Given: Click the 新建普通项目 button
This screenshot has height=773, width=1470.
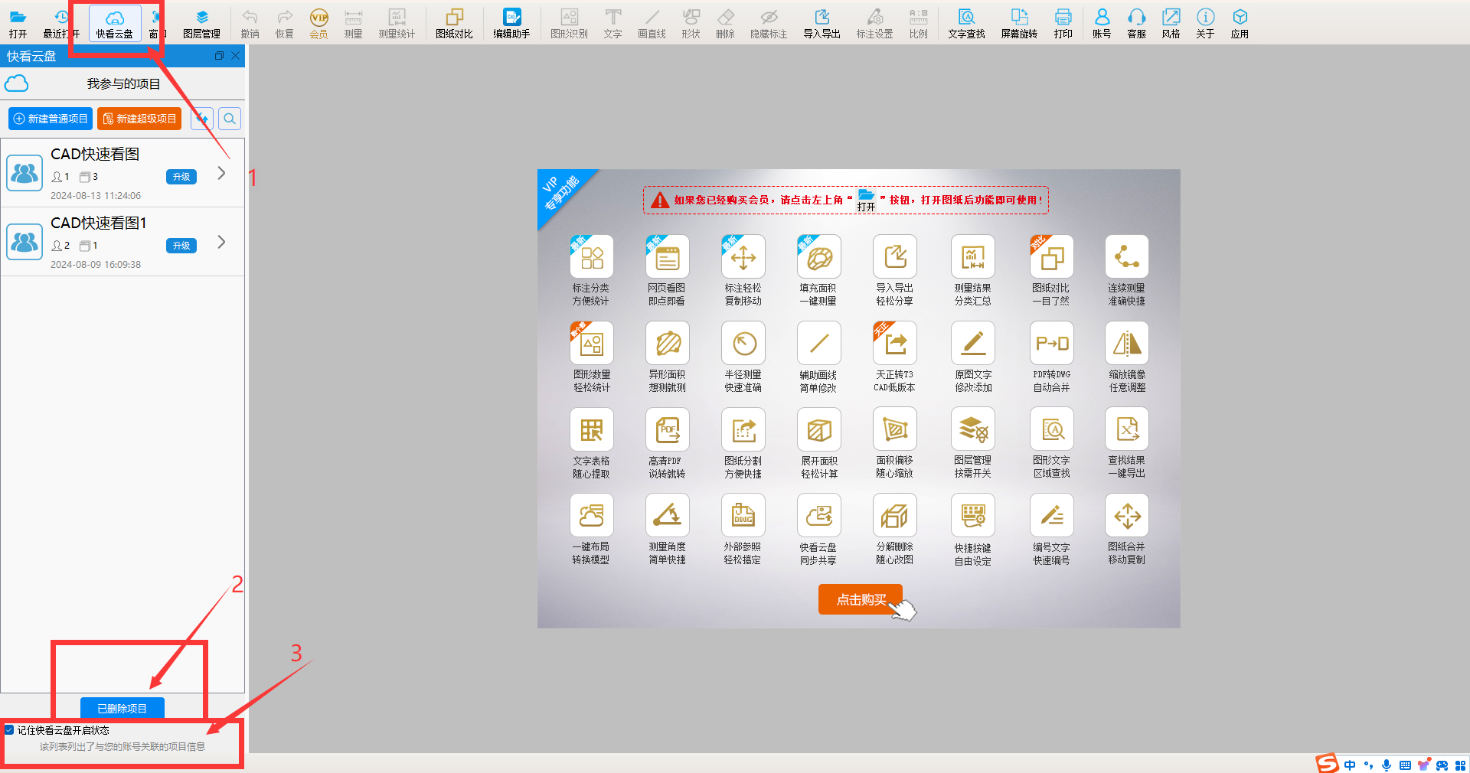Looking at the screenshot, I should (x=51, y=119).
